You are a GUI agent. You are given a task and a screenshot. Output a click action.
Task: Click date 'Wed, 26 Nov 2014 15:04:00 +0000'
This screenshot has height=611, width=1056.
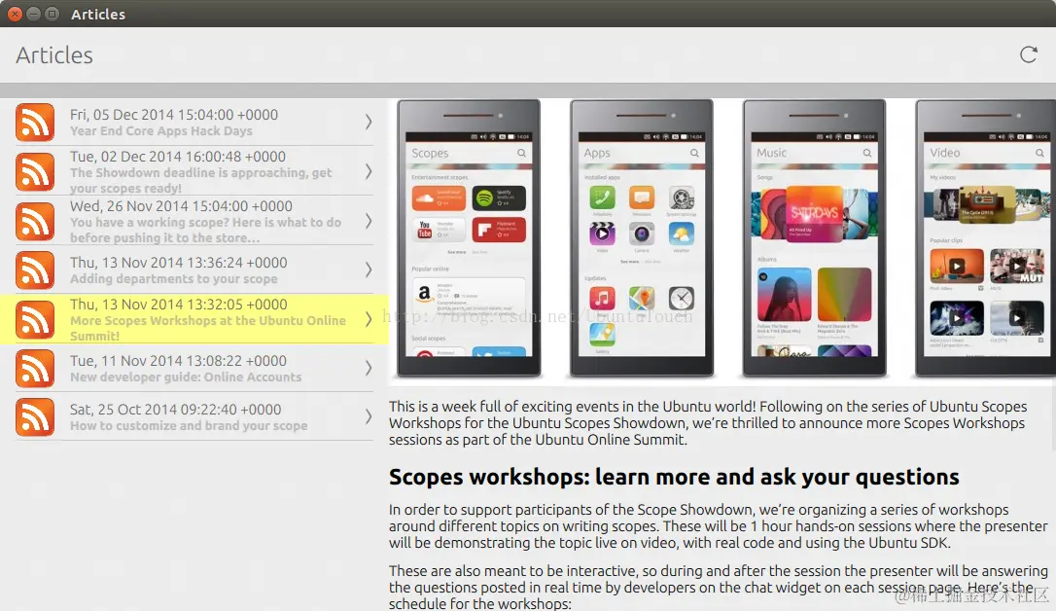point(181,206)
